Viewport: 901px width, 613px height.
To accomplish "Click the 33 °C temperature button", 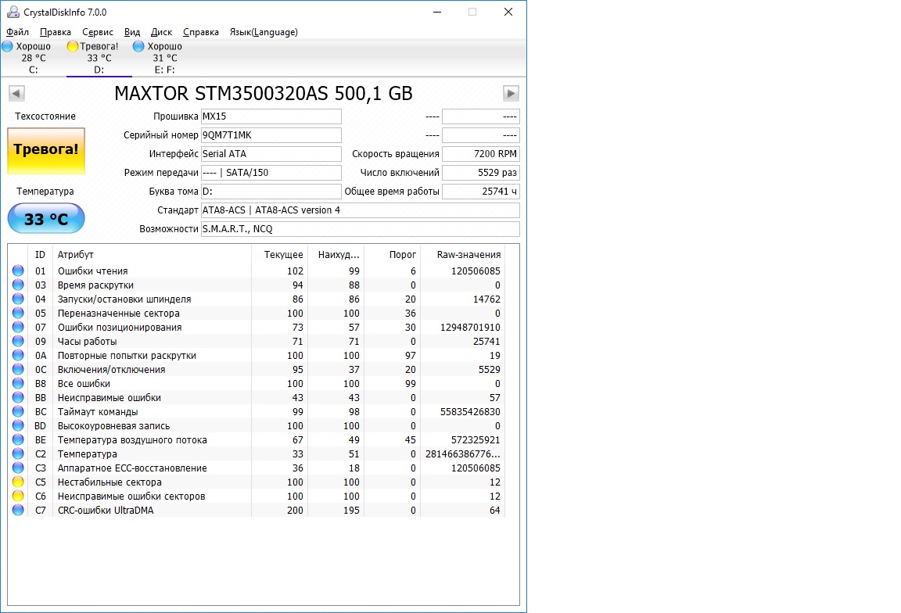I will [x=46, y=218].
